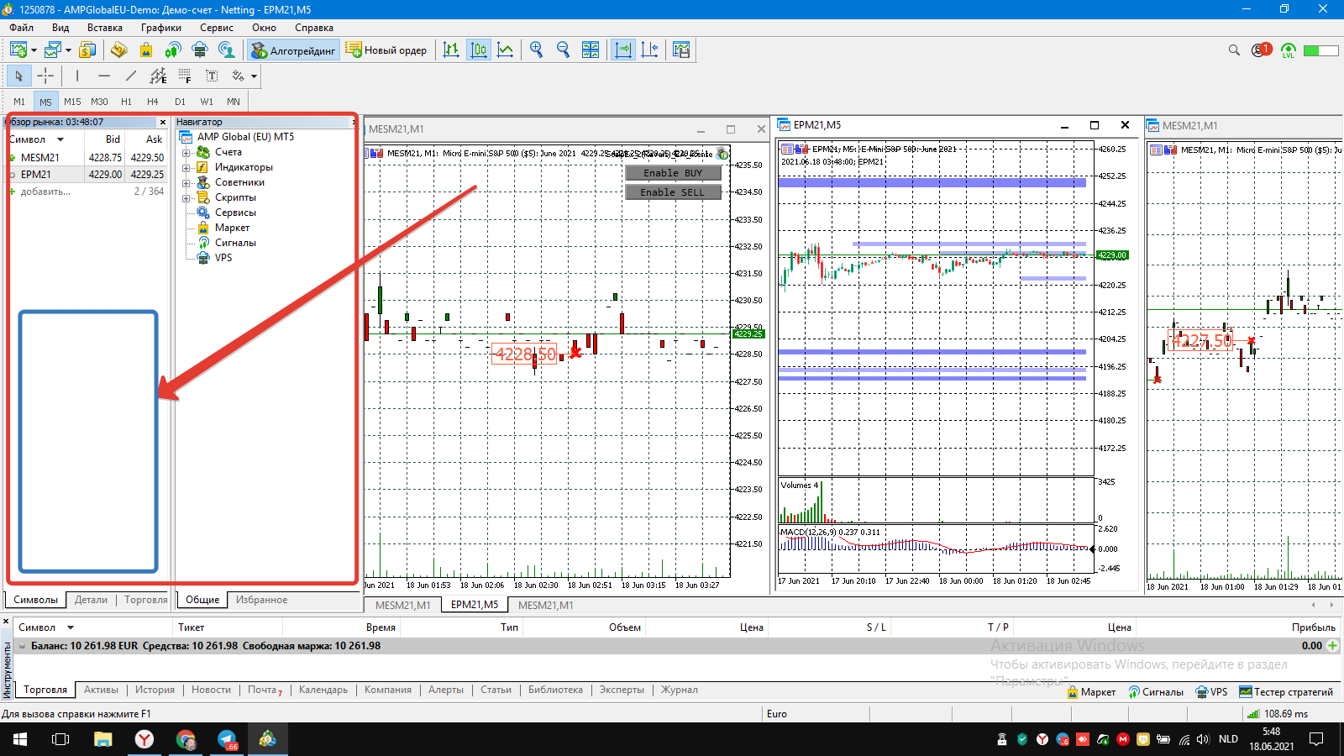Toggle the Algotrading button
Screen dimensions: 1344x756
pyautogui.click(x=294, y=50)
